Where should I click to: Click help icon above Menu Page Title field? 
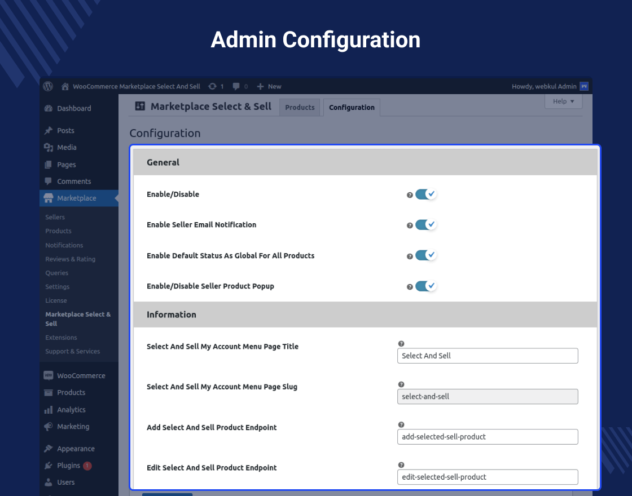pyautogui.click(x=401, y=343)
